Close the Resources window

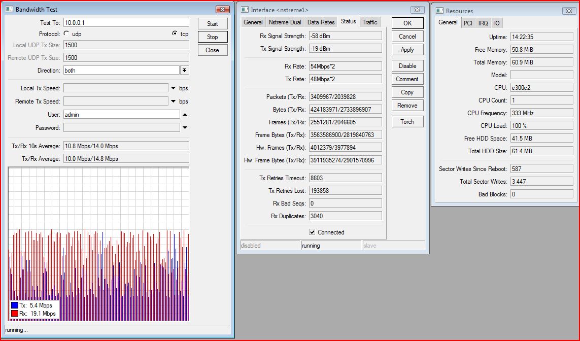click(x=568, y=11)
